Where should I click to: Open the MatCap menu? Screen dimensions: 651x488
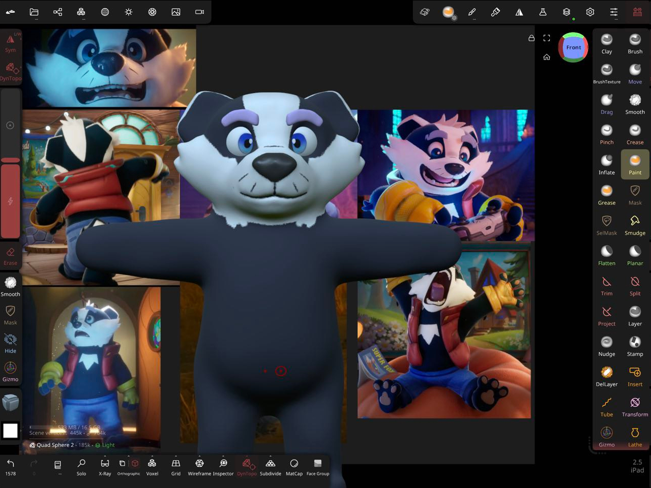294,467
